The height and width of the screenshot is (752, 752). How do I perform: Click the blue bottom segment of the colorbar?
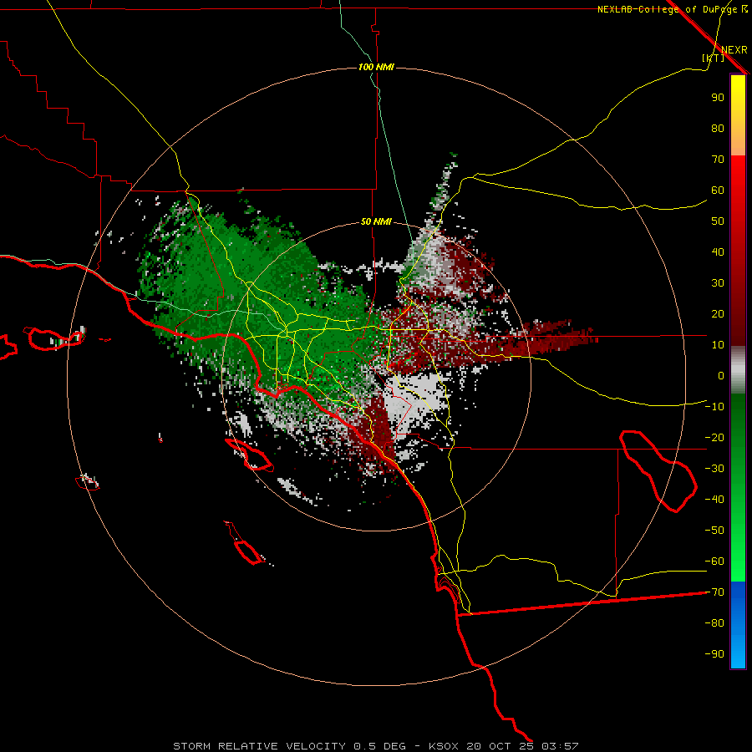tap(738, 625)
